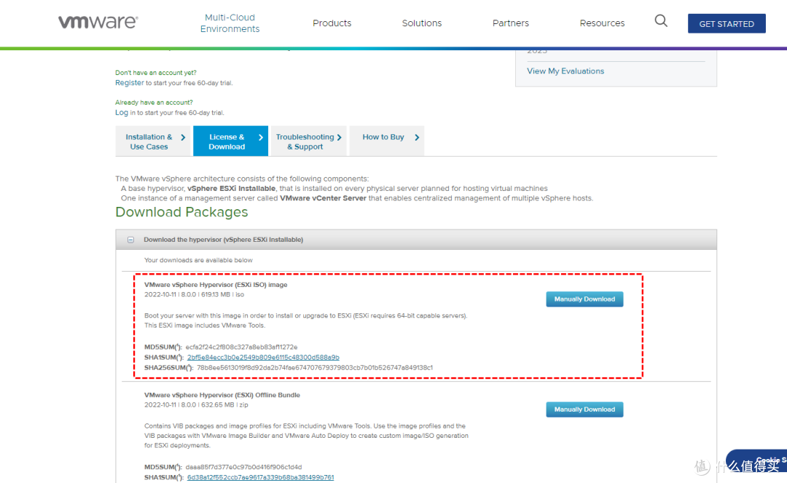Click 'VMware vSphere Hypervisor (ESXi ISO) image' title
This screenshot has width=787, height=483.
click(216, 284)
